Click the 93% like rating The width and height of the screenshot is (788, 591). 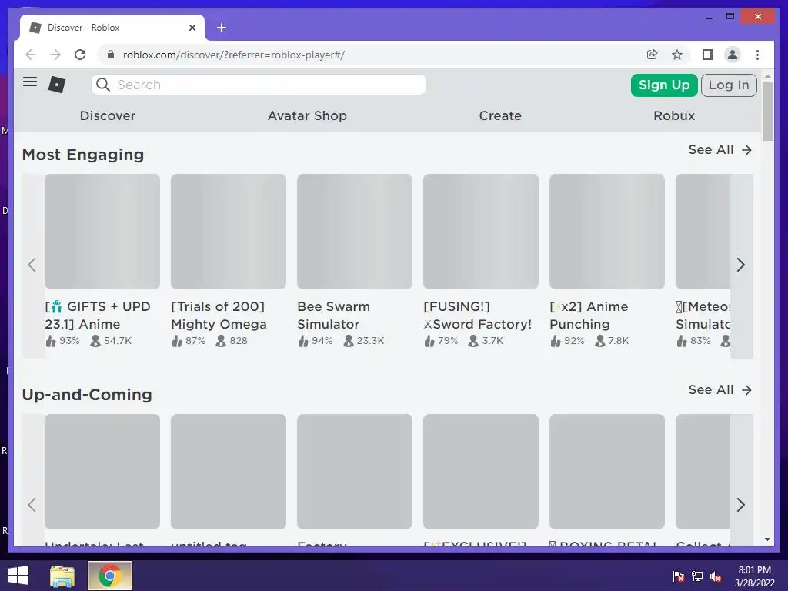pyautogui.click(x=63, y=341)
